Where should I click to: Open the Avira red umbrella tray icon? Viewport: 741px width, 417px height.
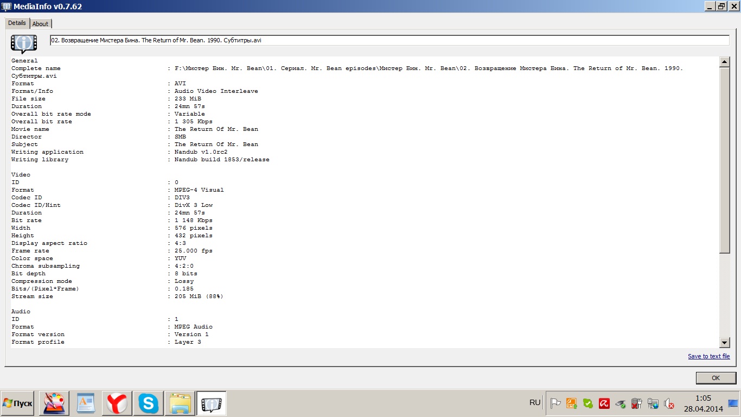[604, 403]
